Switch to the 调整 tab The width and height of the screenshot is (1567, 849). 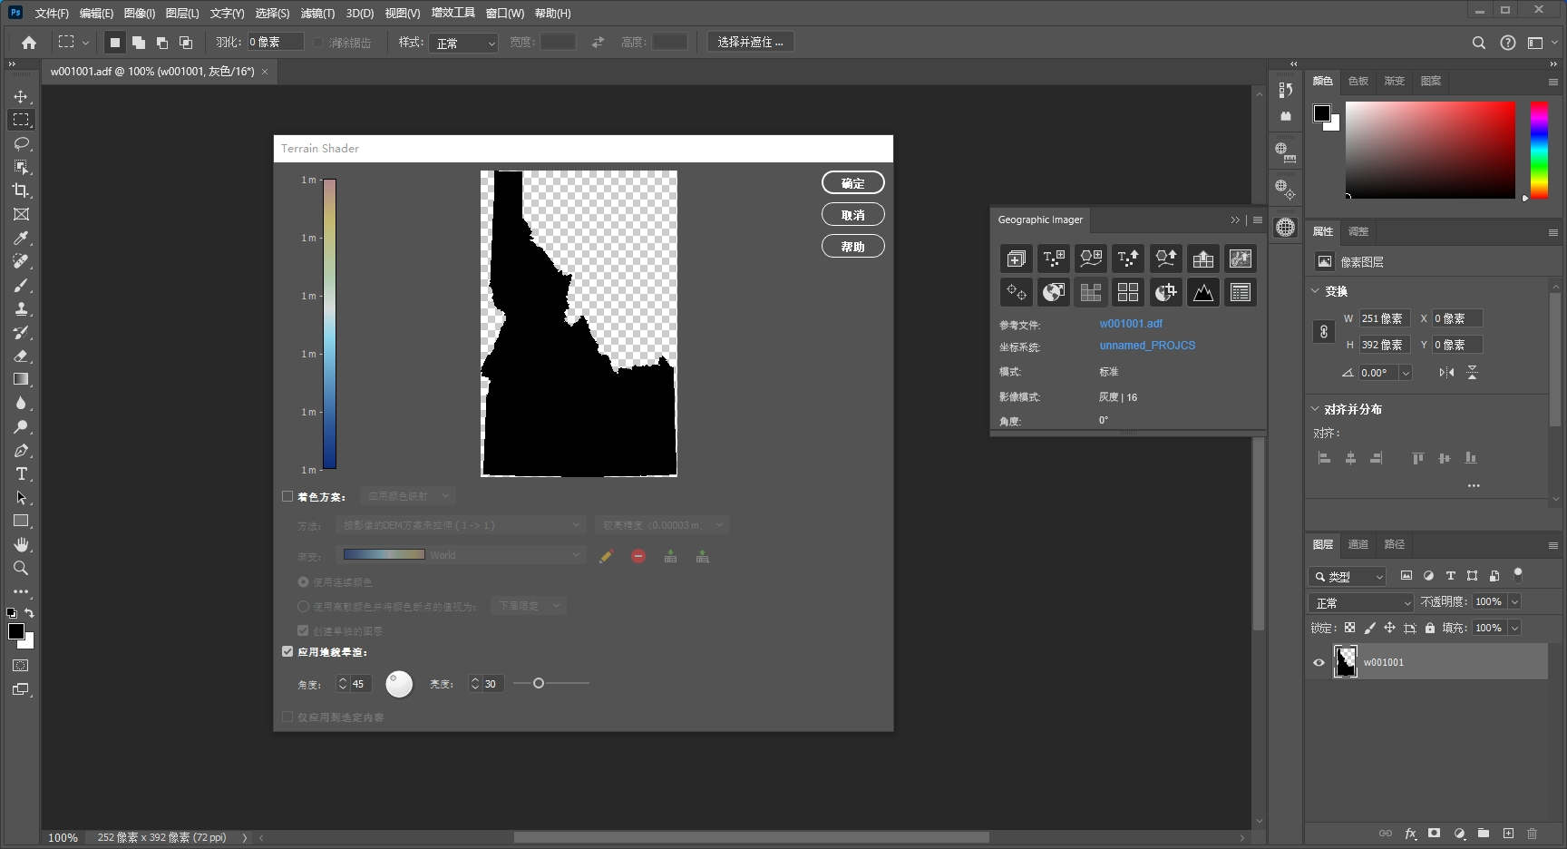pyautogui.click(x=1358, y=231)
